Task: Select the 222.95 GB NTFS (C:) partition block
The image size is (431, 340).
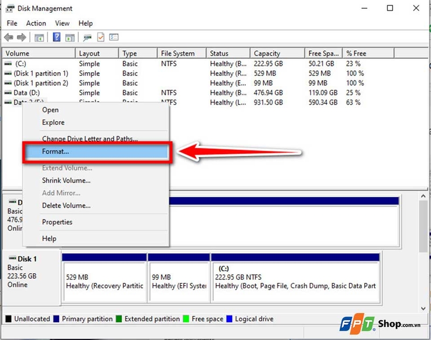Action: (x=295, y=278)
